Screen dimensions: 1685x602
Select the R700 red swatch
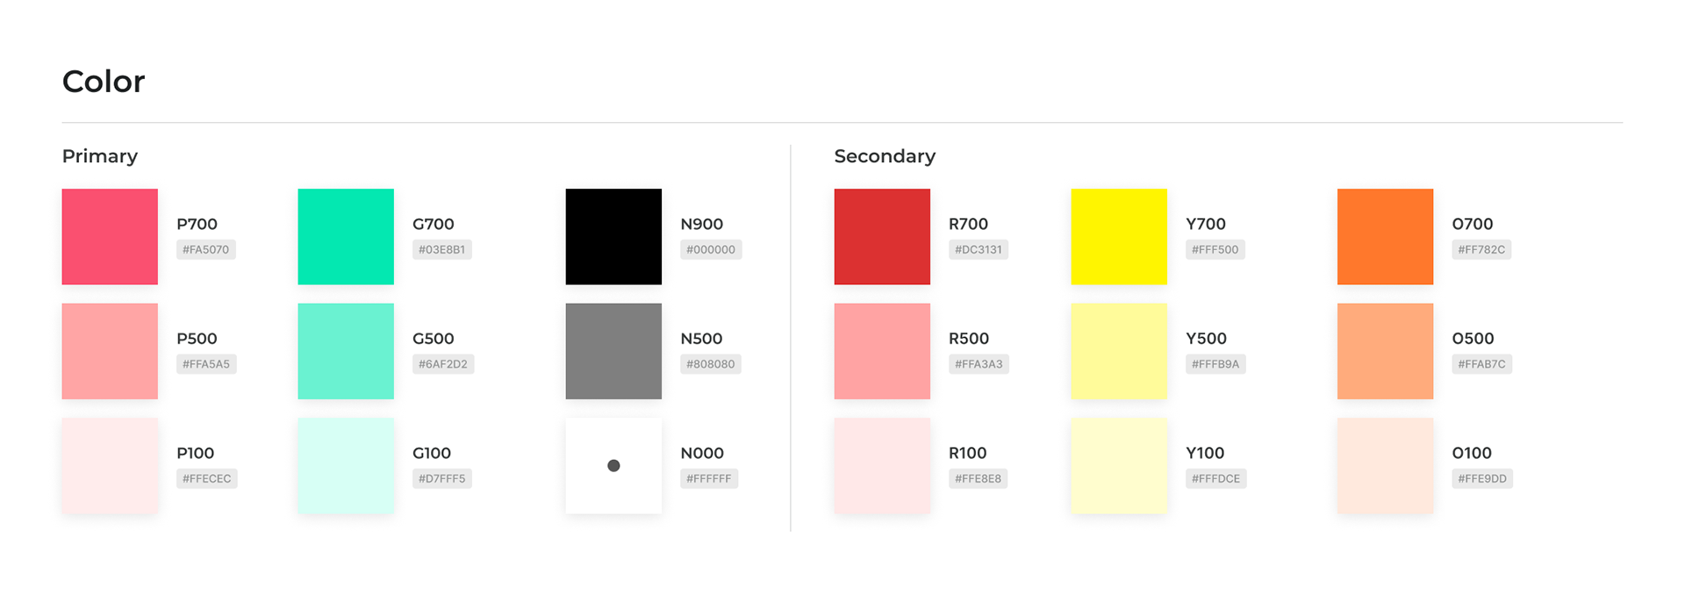(882, 237)
